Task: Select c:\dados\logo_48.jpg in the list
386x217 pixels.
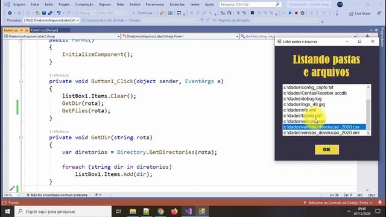Action: [324, 104]
